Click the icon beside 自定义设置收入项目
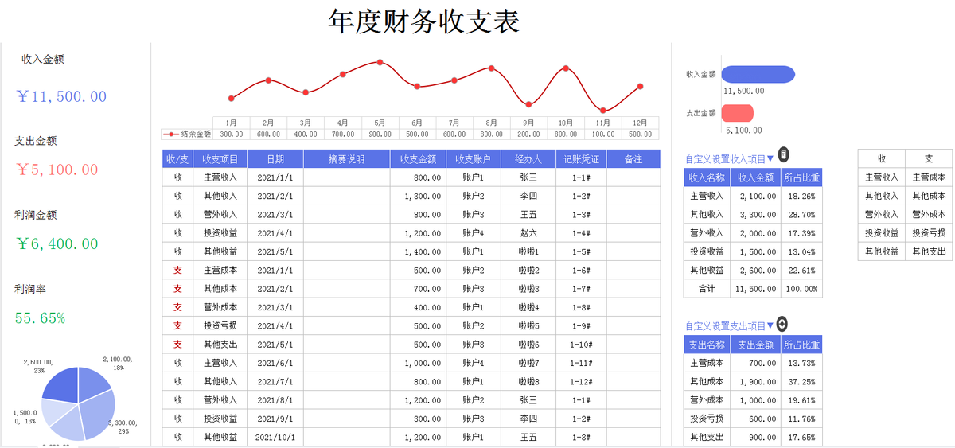Viewport: 955px width, 448px height. click(783, 154)
